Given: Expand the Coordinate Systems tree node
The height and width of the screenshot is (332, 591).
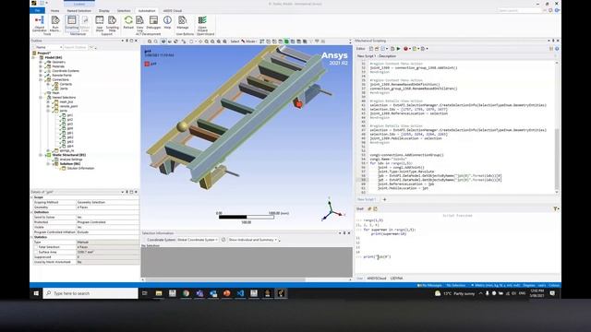Looking at the screenshot, I should click(41, 71).
